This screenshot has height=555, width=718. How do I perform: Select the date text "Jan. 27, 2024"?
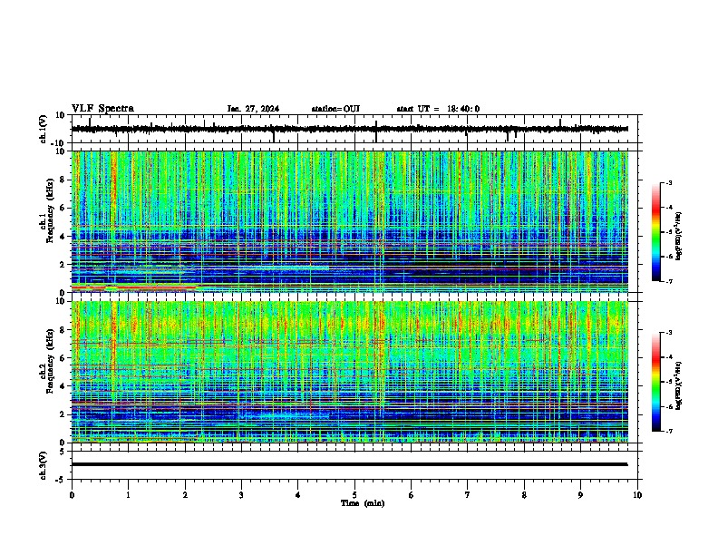pos(253,109)
